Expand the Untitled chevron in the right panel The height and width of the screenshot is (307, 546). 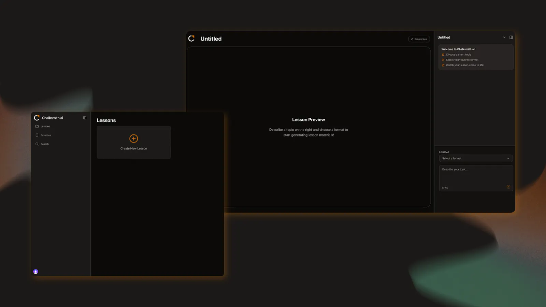point(504,38)
